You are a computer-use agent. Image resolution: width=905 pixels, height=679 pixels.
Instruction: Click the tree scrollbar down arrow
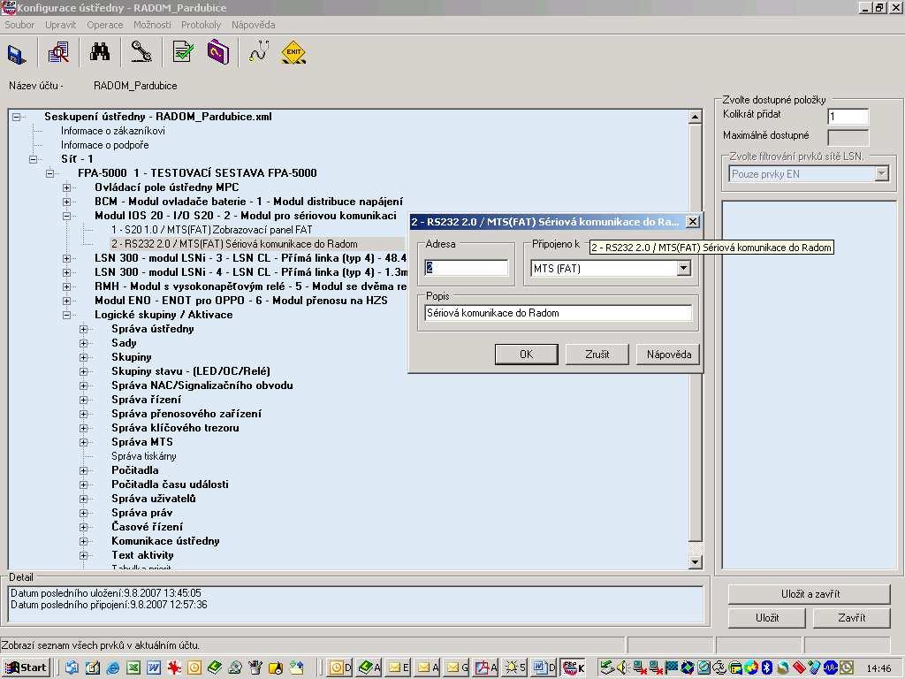[695, 561]
